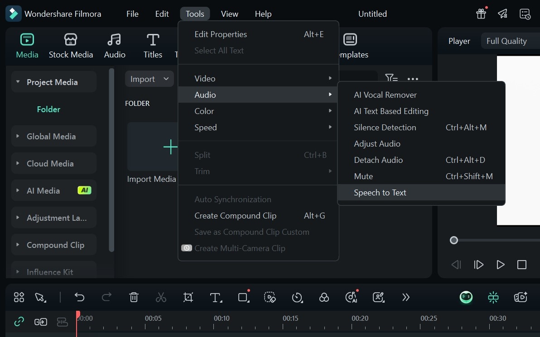Screen dimensions: 540x337
Task: Expand the Adjustment Layer item
Action: [18, 218]
